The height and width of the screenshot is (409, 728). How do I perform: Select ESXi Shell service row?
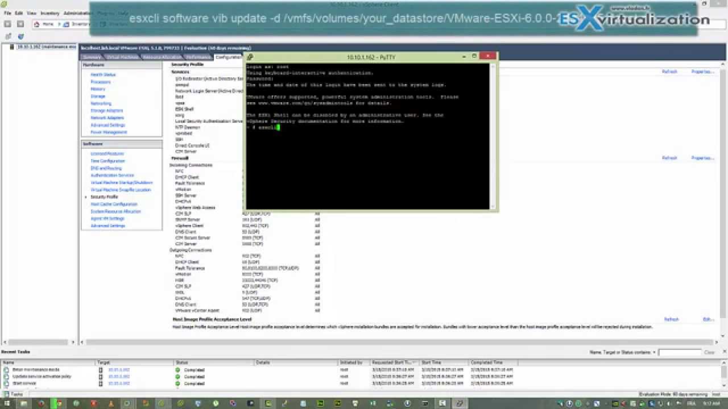pos(184,109)
